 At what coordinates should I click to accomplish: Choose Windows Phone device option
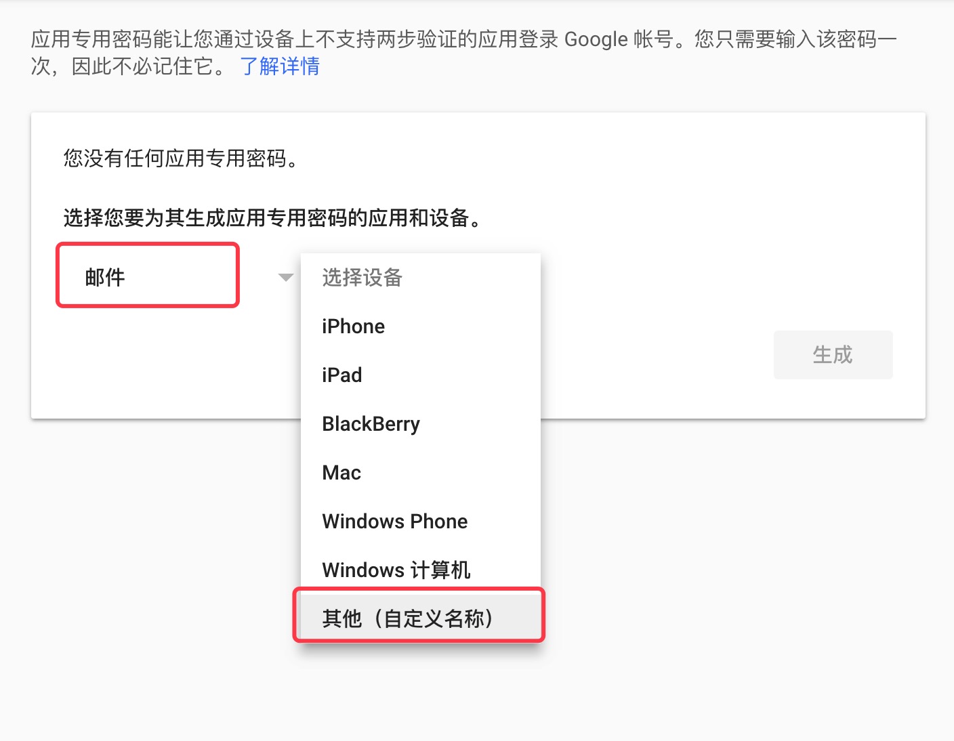(x=394, y=522)
